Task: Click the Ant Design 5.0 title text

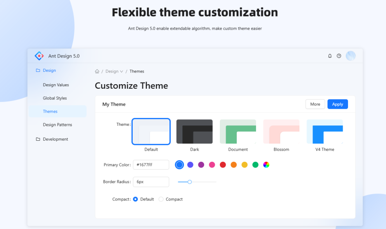Action: click(x=64, y=56)
